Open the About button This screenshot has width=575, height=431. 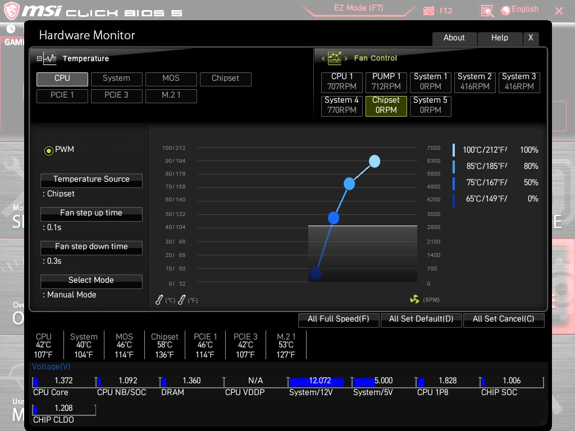[454, 39]
